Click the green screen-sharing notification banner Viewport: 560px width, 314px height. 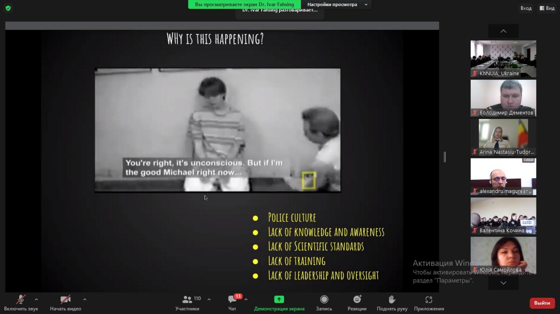tap(245, 4)
